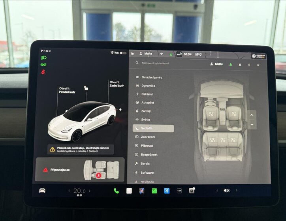Screen dimensions: 286x221
Task: Tap the red seatbelt warning icon
Action: (43, 72)
